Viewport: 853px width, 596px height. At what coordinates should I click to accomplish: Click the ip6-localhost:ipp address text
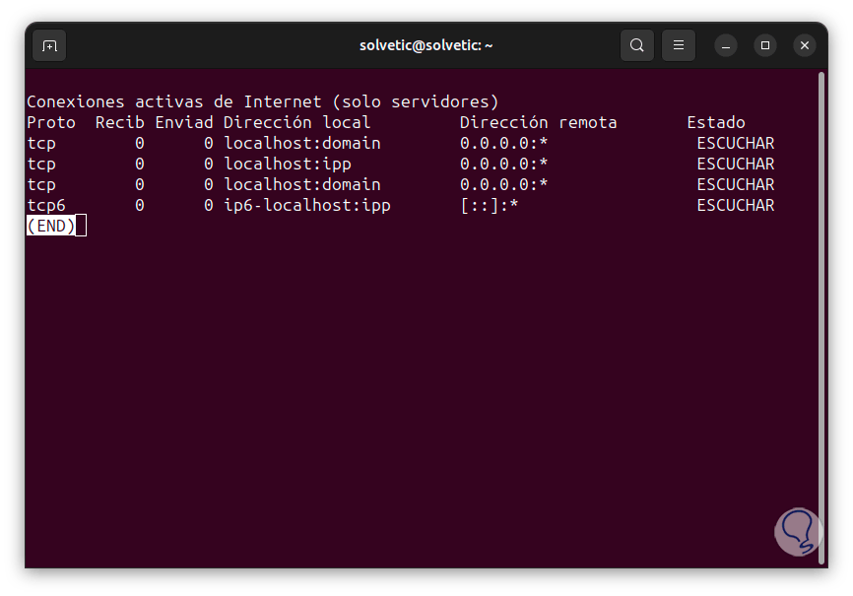pyautogui.click(x=306, y=205)
